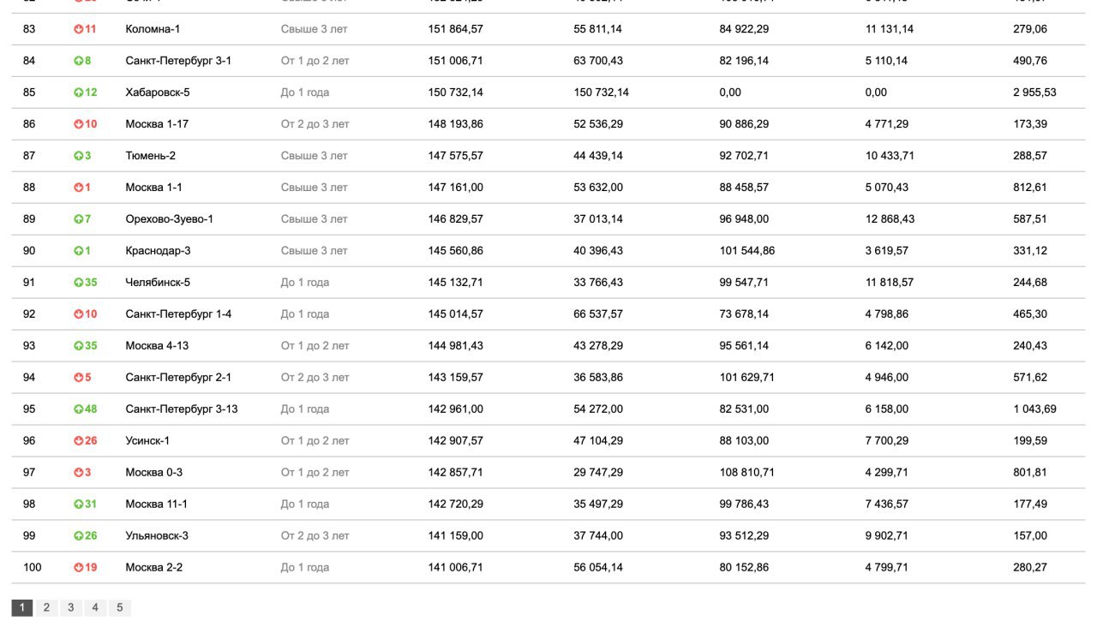This screenshot has height=627, width=1097.
Task: Navigate to last page 5
Action: coord(120,607)
